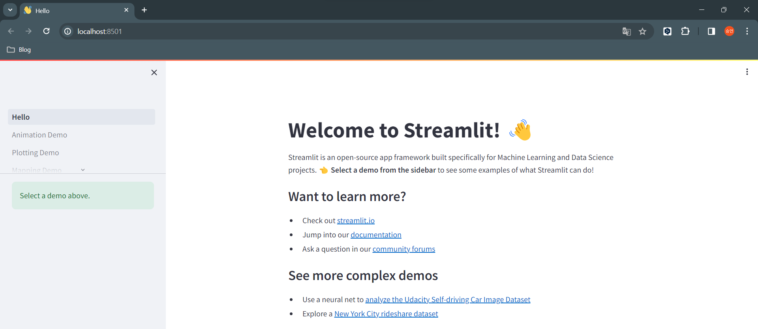Click the 'Want to learn more?' heading
Viewport: 758px width, 329px height.
347,196
